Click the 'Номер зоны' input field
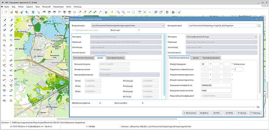Image resolution: width=269 pixels, height=130 pixels. point(239,69)
